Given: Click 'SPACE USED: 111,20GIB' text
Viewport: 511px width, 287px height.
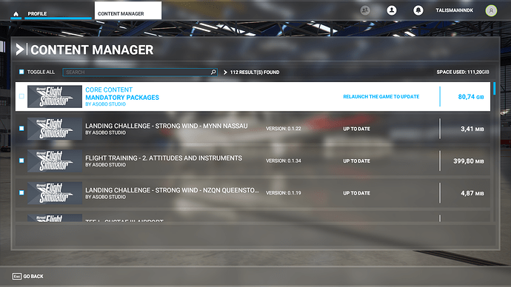Looking at the screenshot, I should [463, 72].
